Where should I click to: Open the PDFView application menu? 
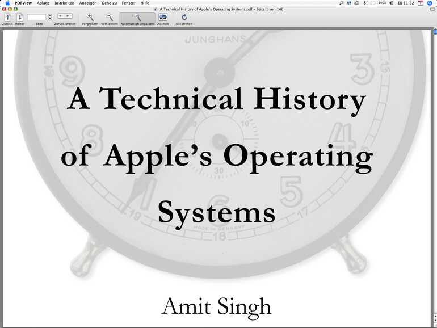pos(23,3)
